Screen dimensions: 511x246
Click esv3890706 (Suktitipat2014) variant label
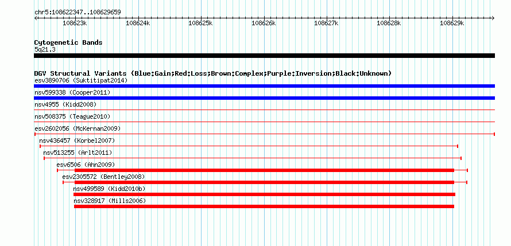[81, 80]
